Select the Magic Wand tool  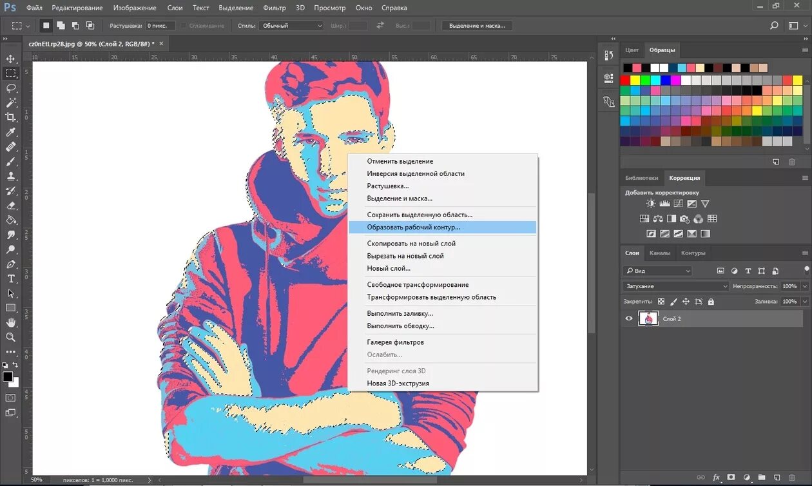coord(10,102)
